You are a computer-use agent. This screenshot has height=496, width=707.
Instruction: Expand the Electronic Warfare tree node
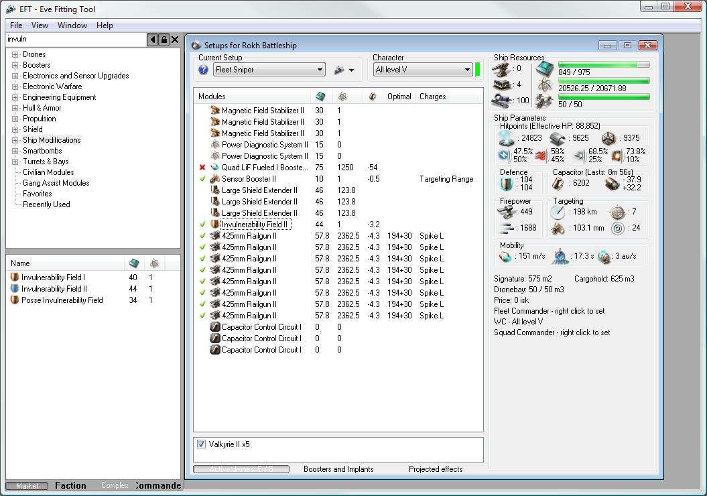(15, 86)
